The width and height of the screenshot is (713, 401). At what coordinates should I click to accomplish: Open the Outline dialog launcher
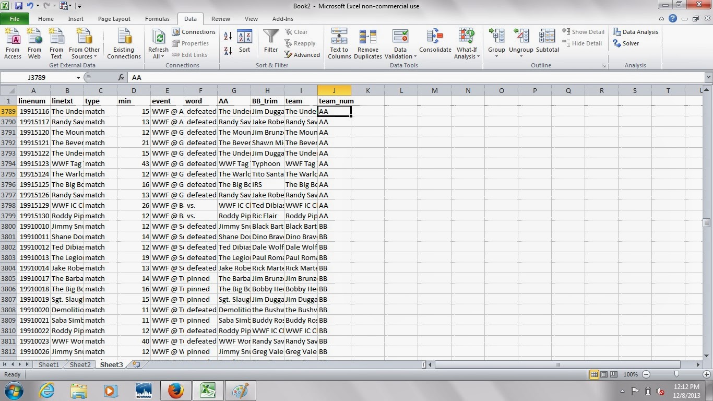604,66
